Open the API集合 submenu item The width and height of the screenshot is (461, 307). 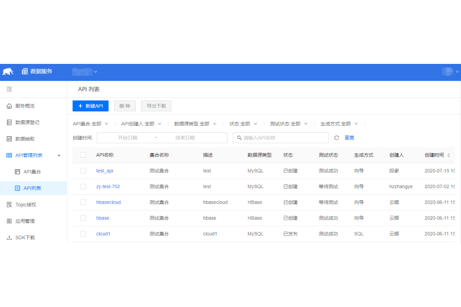click(x=32, y=172)
